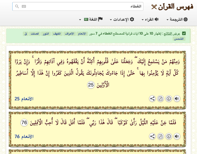
Task: Click the فهرس القرآن site logo
Action: [x=172, y=6]
